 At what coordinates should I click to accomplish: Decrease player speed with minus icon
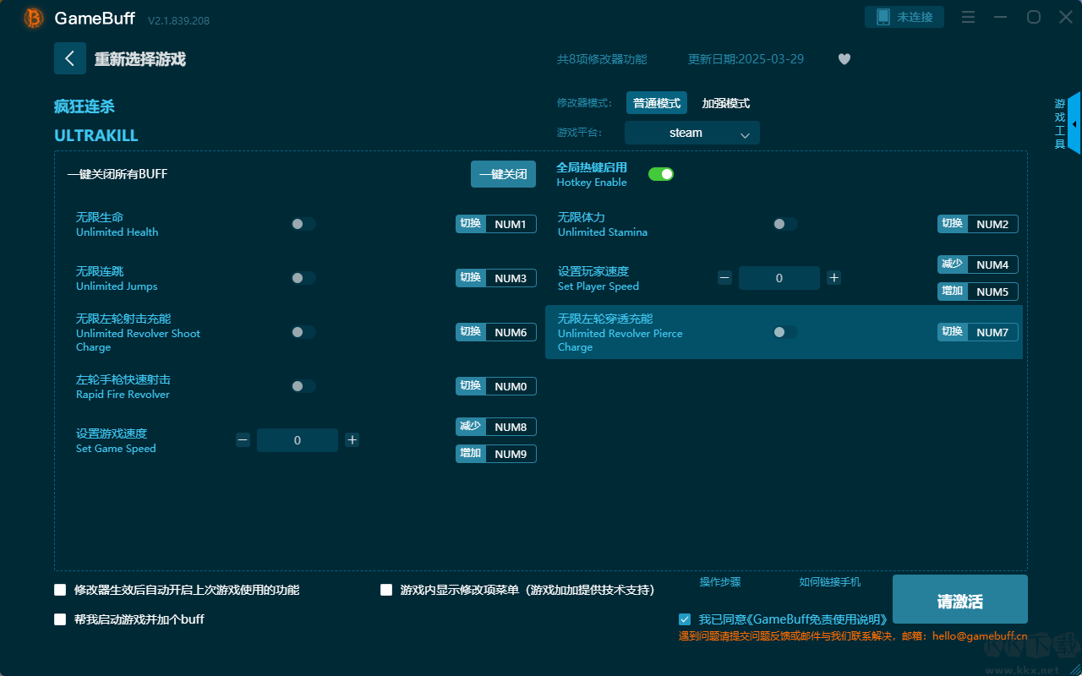[x=724, y=278]
